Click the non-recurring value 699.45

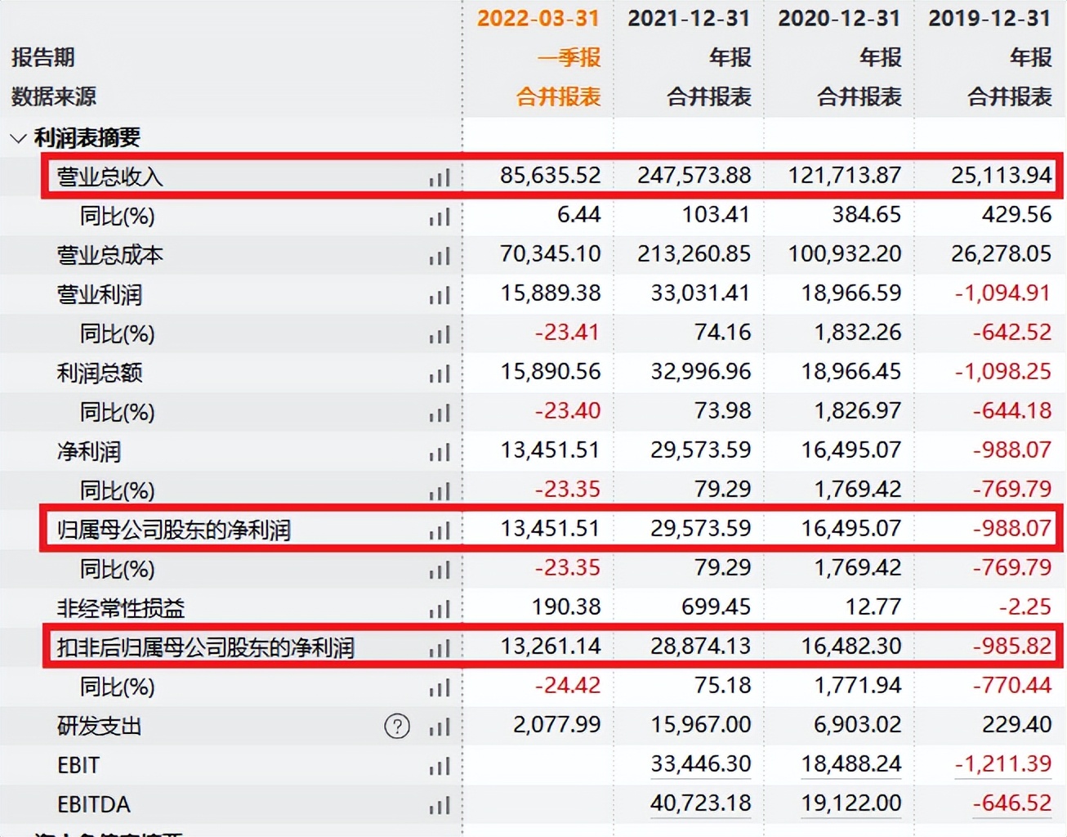pyautogui.click(x=717, y=606)
